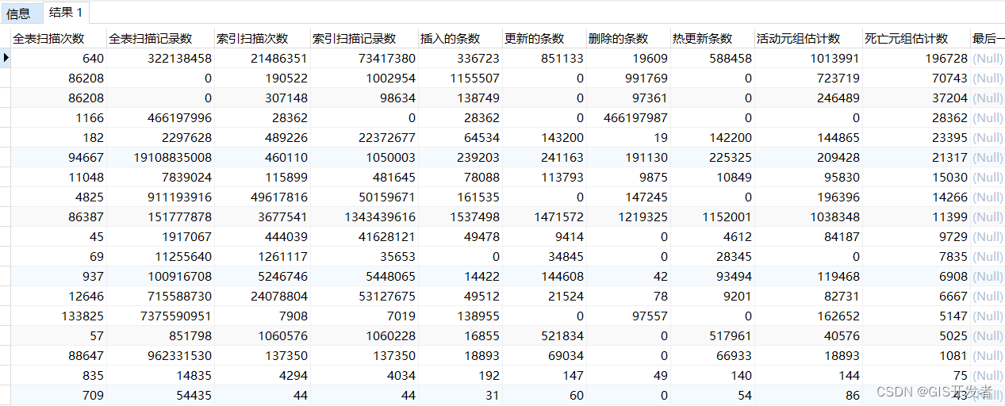Select cell with value 322138458
The image size is (1005, 406).
(x=159, y=59)
